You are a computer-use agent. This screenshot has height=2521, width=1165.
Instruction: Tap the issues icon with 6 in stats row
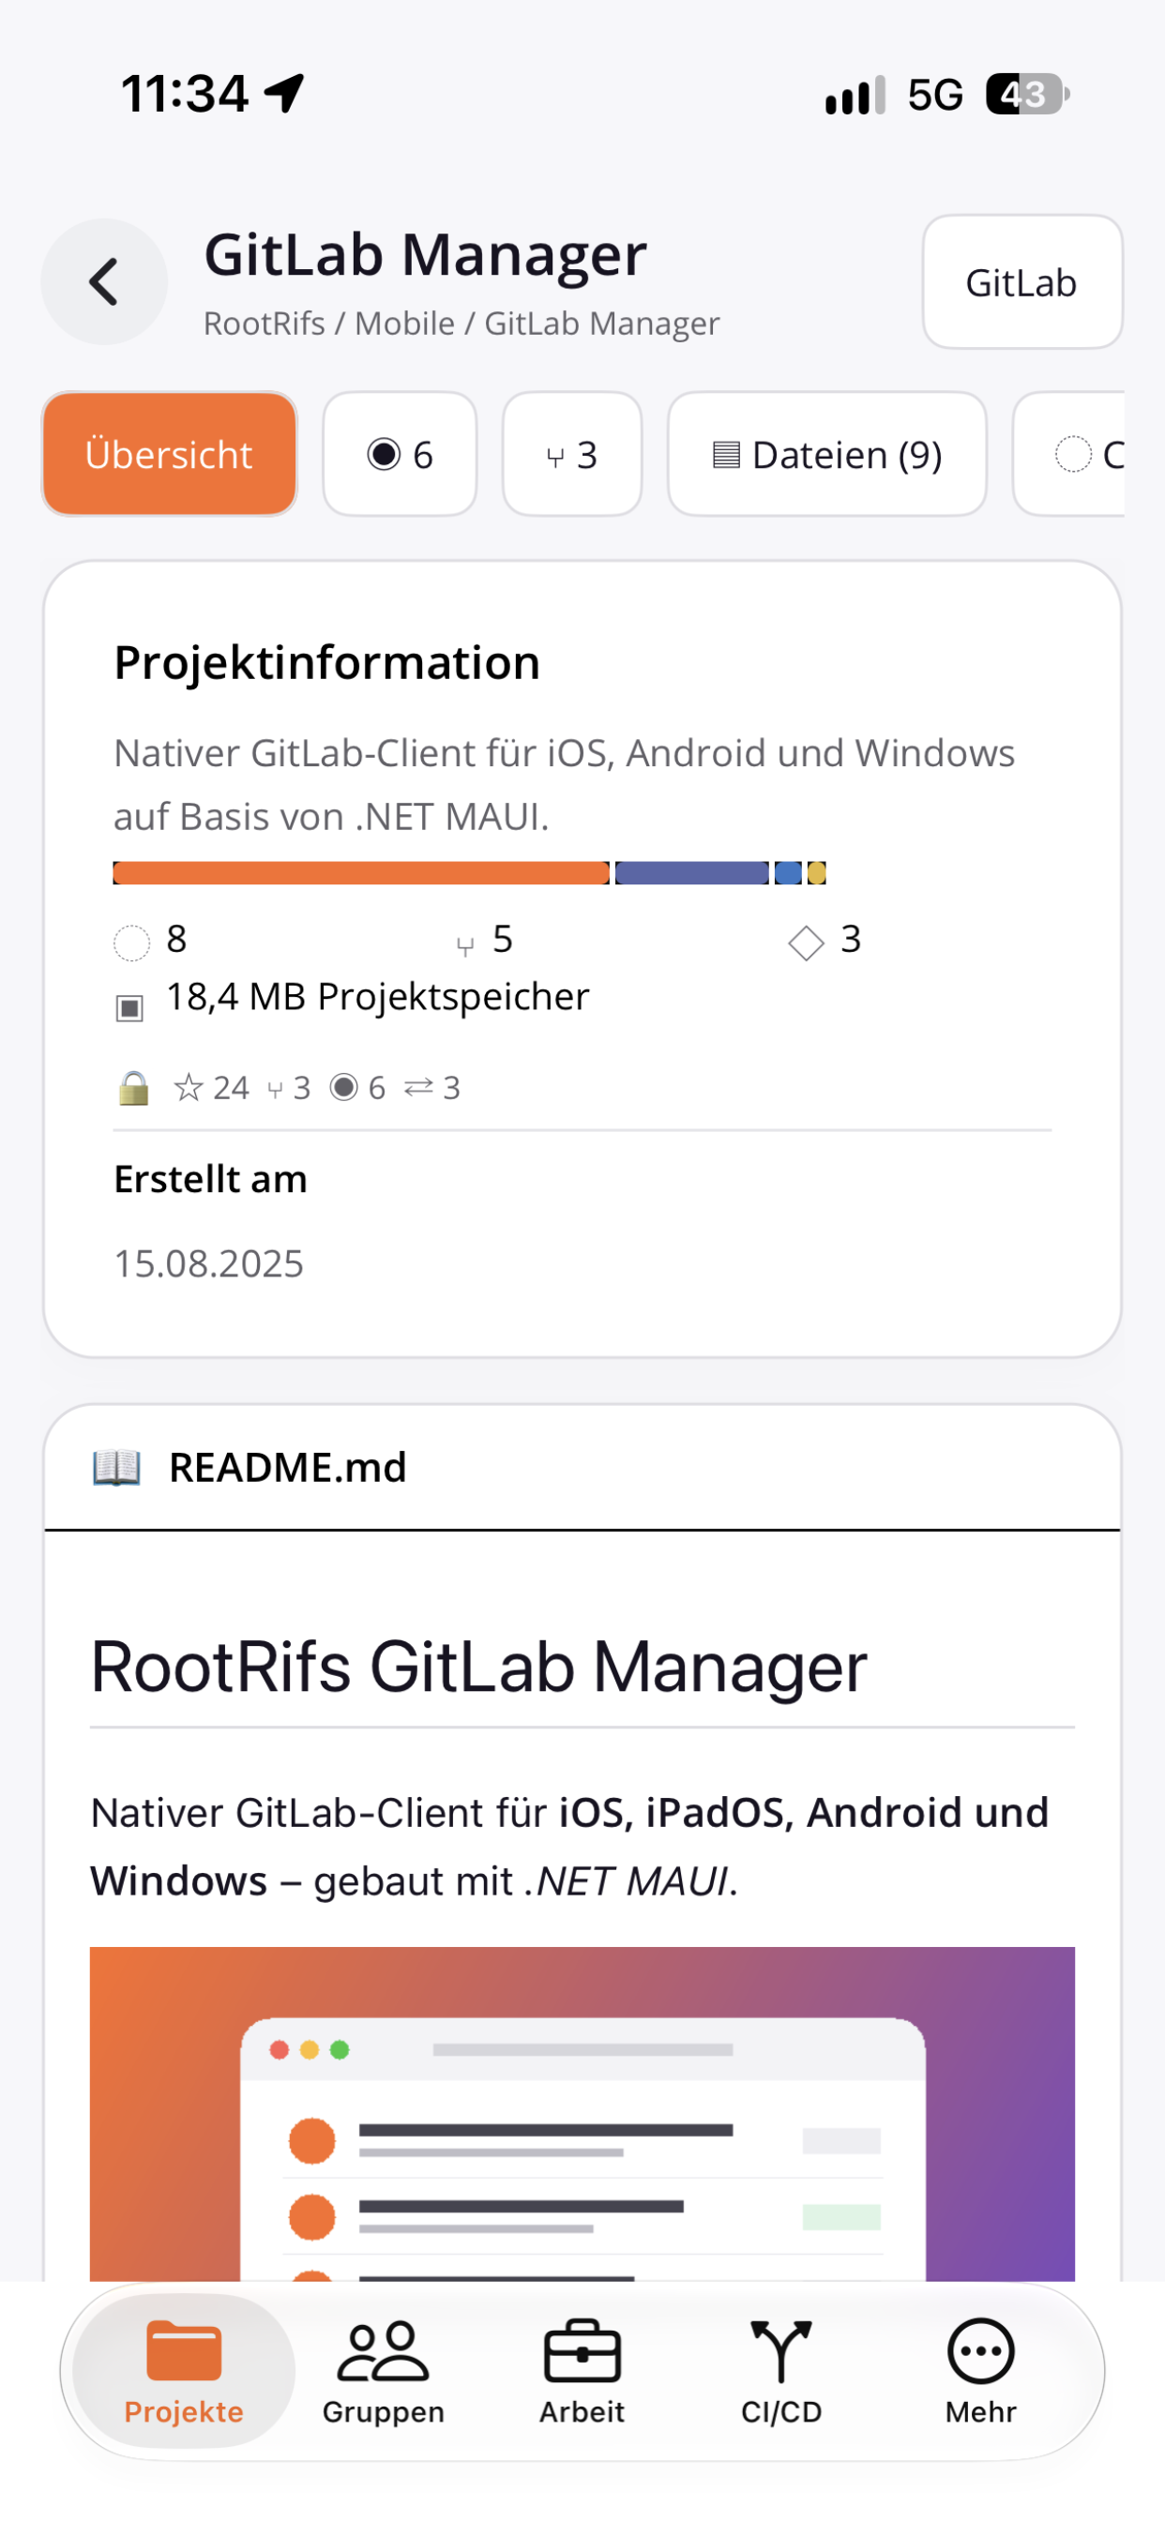pos(343,1087)
